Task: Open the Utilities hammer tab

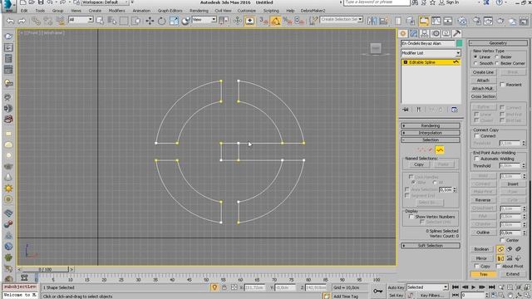Action: (456, 33)
